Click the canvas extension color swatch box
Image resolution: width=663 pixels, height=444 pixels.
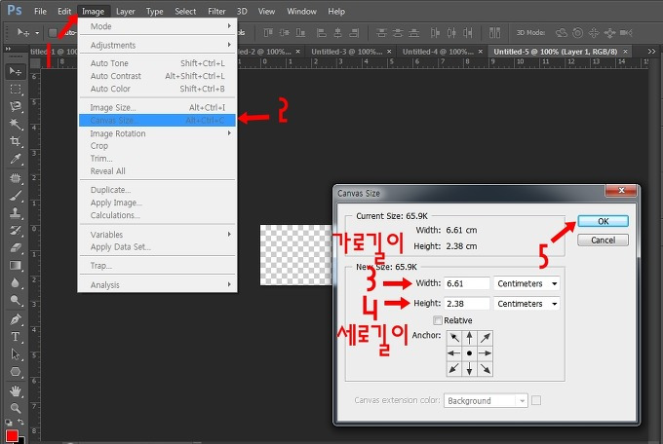(x=536, y=400)
